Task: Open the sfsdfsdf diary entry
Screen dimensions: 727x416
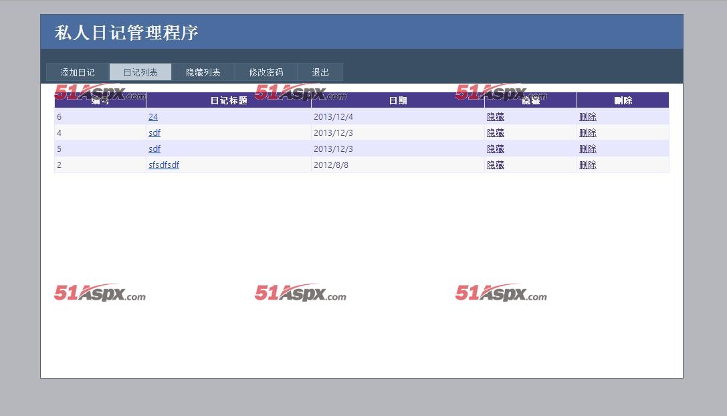Action: (x=164, y=165)
